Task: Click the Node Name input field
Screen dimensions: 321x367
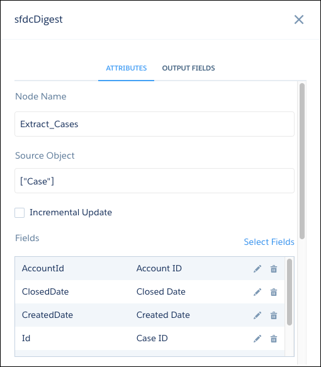Action: (x=154, y=124)
